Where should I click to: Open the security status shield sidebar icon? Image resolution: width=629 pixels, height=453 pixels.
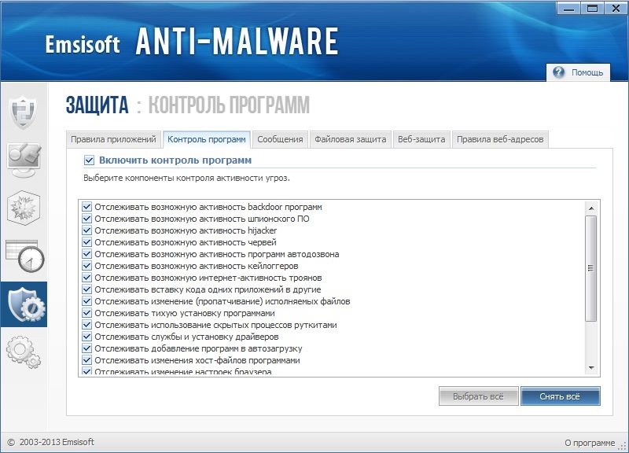click(24, 112)
